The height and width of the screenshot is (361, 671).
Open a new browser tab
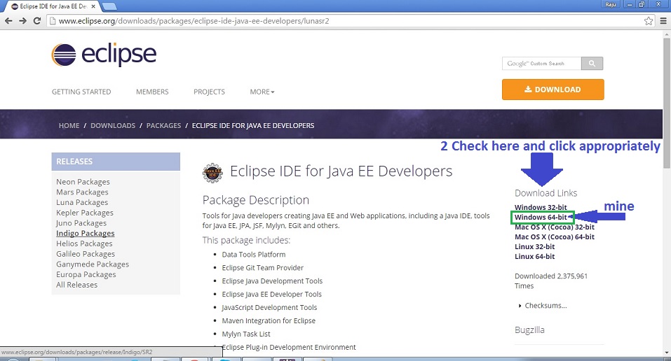(x=109, y=6)
